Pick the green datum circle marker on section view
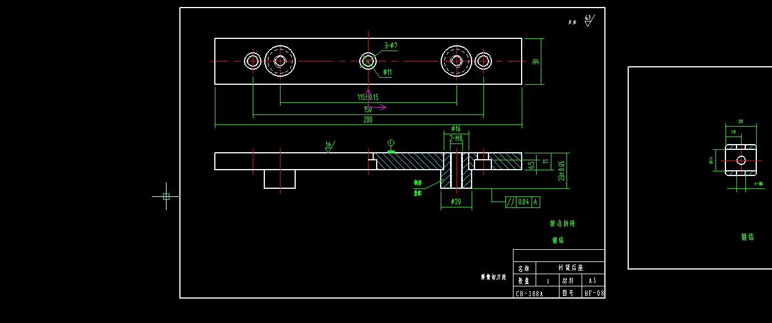This screenshot has height=323, width=772. pyautogui.click(x=391, y=143)
